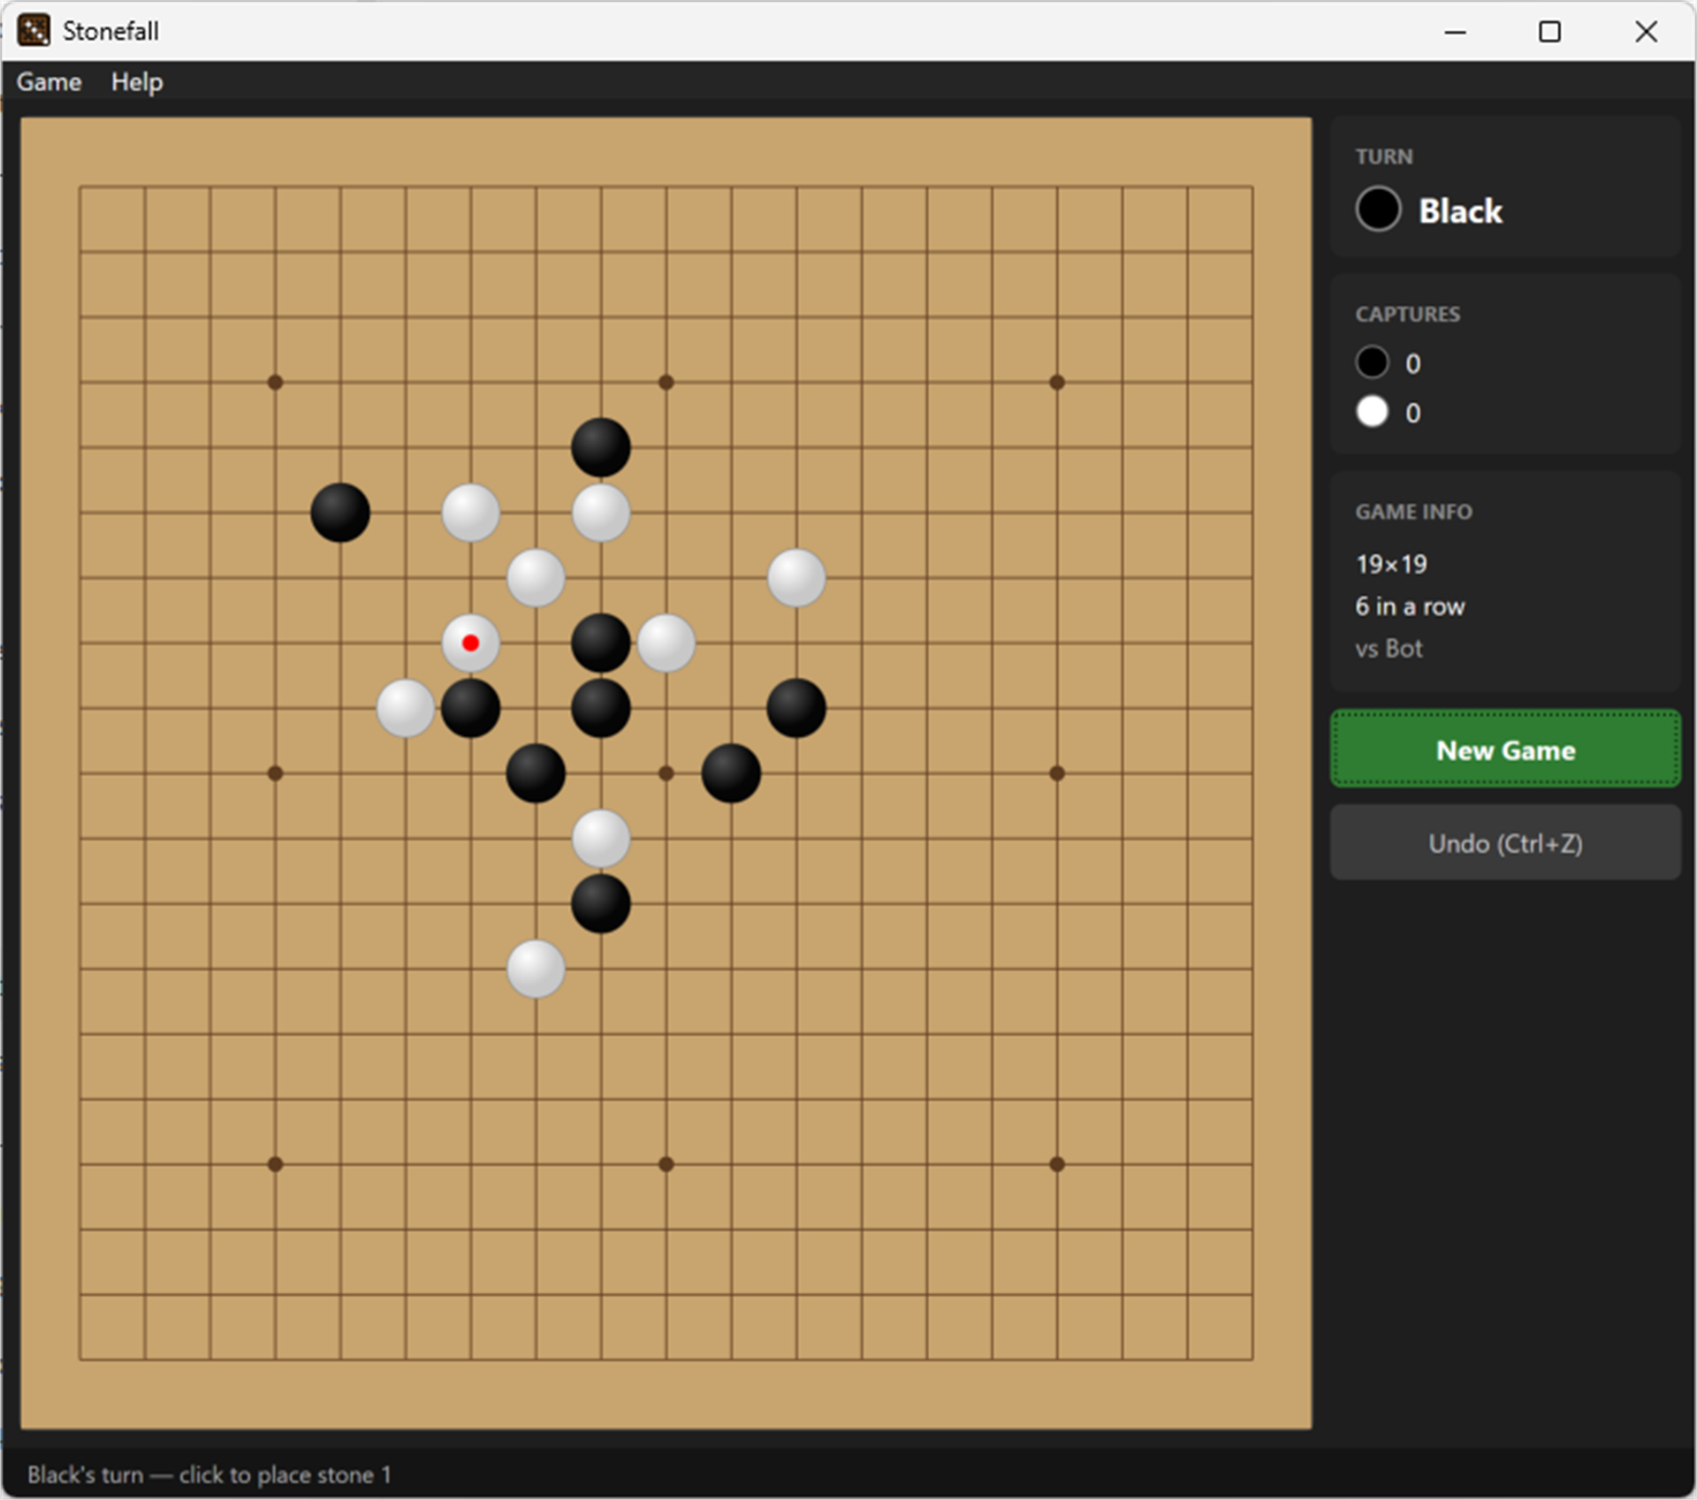1697x1500 pixels.
Task: Click the white captures stone icon
Action: (1372, 411)
